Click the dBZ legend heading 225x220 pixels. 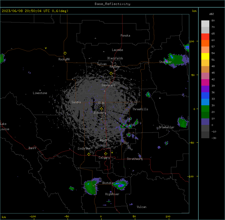pyautogui.click(x=211, y=14)
